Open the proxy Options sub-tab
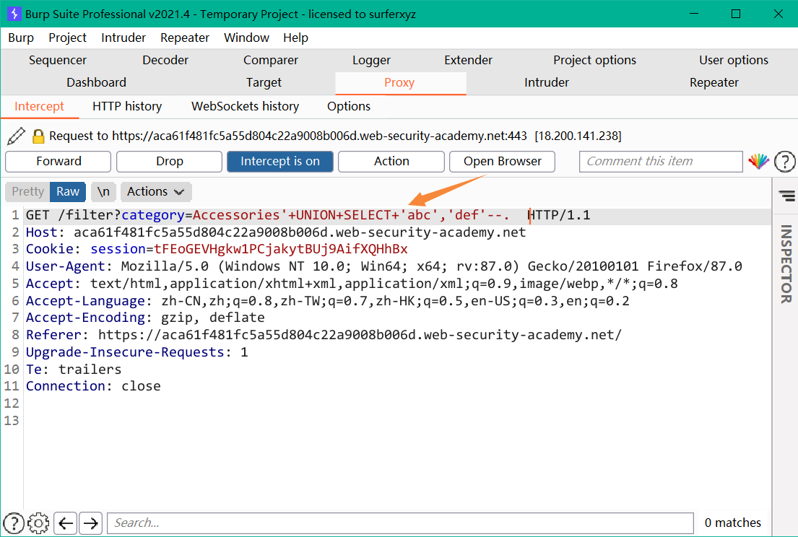798x537 pixels. point(349,106)
